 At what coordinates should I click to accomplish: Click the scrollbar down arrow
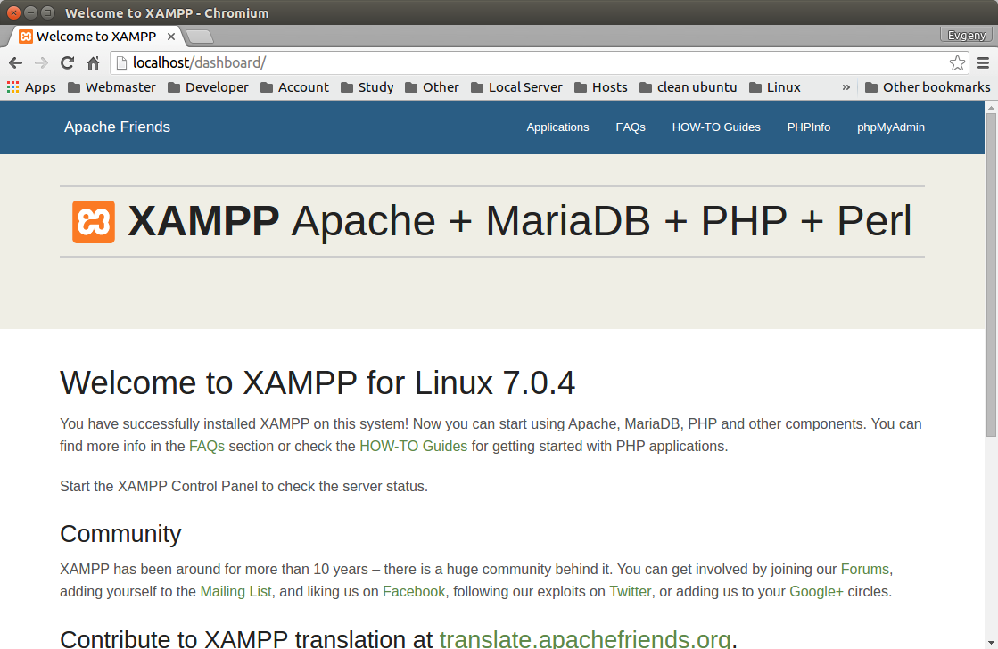[x=991, y=643]
